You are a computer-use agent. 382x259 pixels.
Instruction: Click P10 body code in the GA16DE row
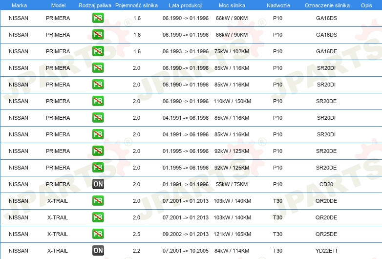(277, 51)
